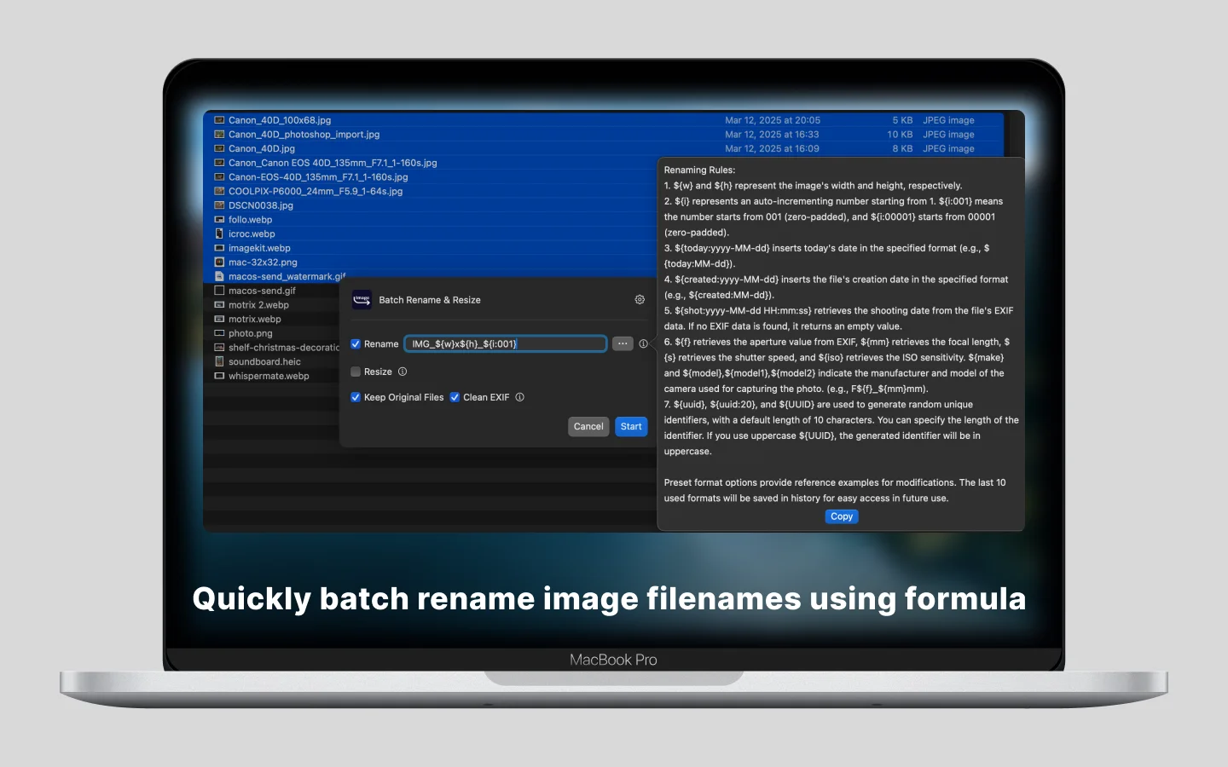Select file name whispermate.webp

pyautogui.click(x=269, y=376)
